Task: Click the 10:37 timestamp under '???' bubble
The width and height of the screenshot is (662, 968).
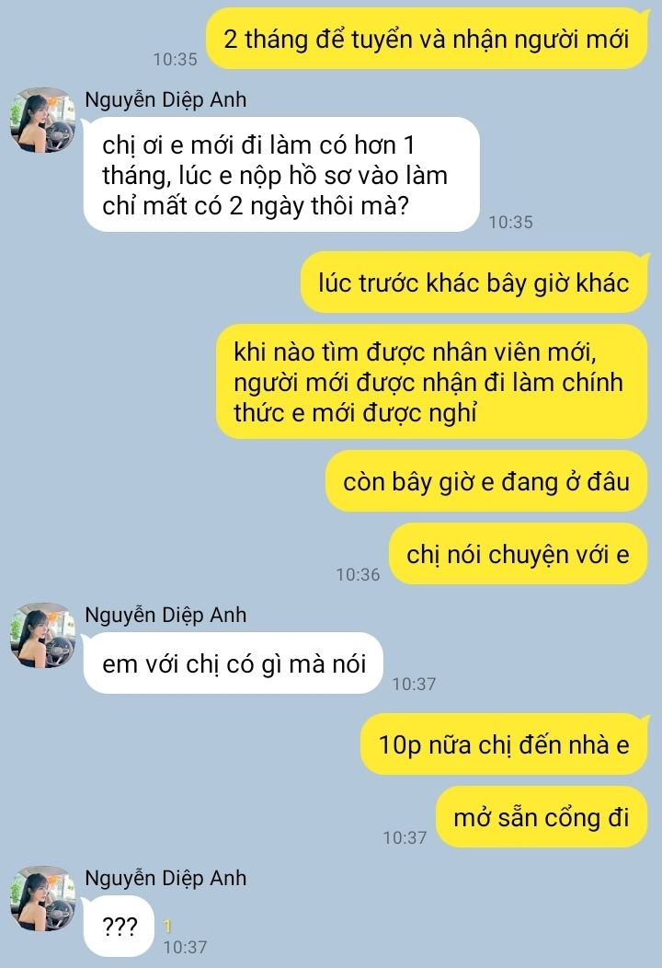Action: pos(185,947)
